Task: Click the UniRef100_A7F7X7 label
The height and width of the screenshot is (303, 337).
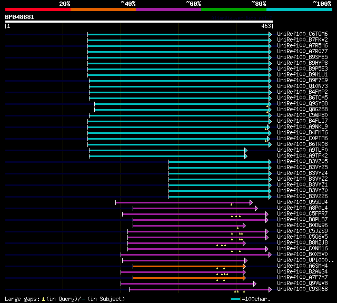Action: coord(302,278)
